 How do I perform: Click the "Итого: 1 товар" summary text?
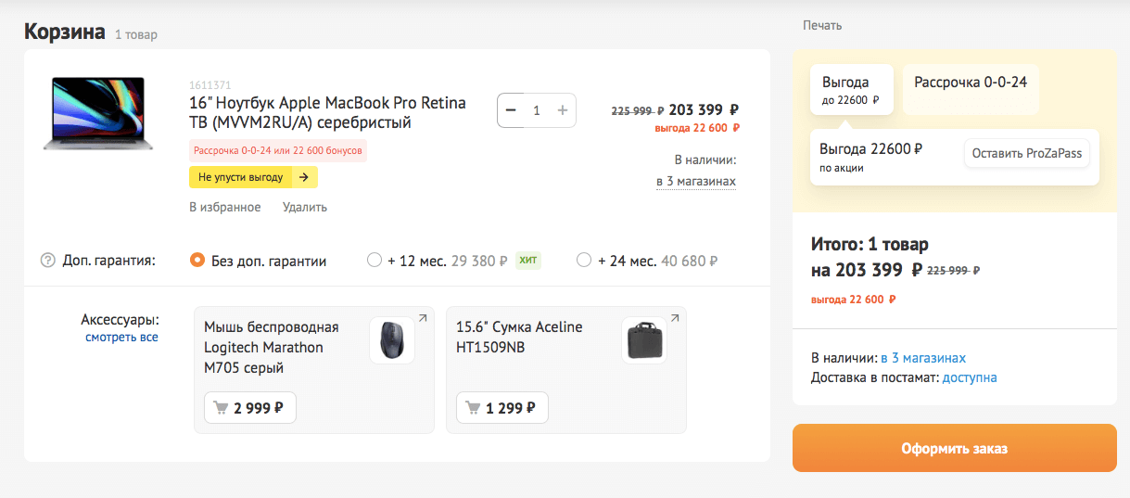[870, 245]
